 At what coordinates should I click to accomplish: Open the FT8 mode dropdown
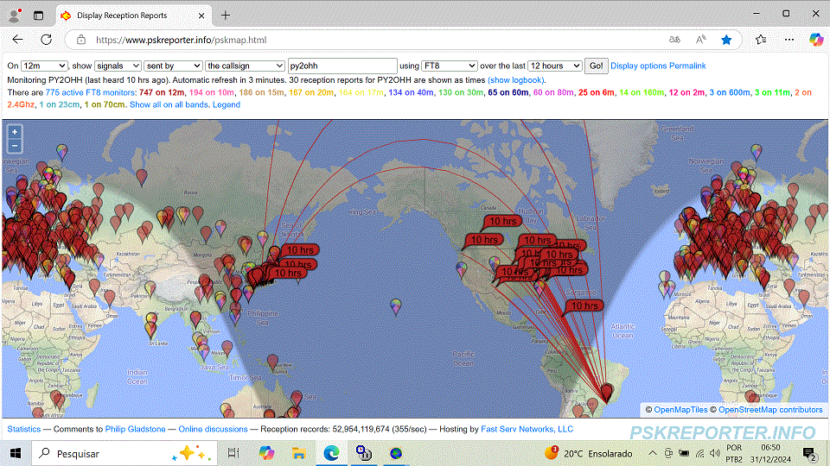[x=450, y=66]
